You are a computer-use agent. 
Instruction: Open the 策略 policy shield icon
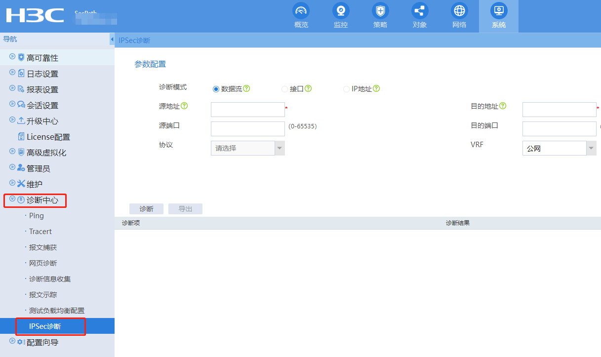pyautogui.click(x=380, y=11)
